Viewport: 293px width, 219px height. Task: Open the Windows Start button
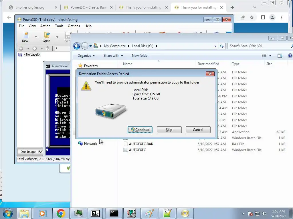(8, 213)
